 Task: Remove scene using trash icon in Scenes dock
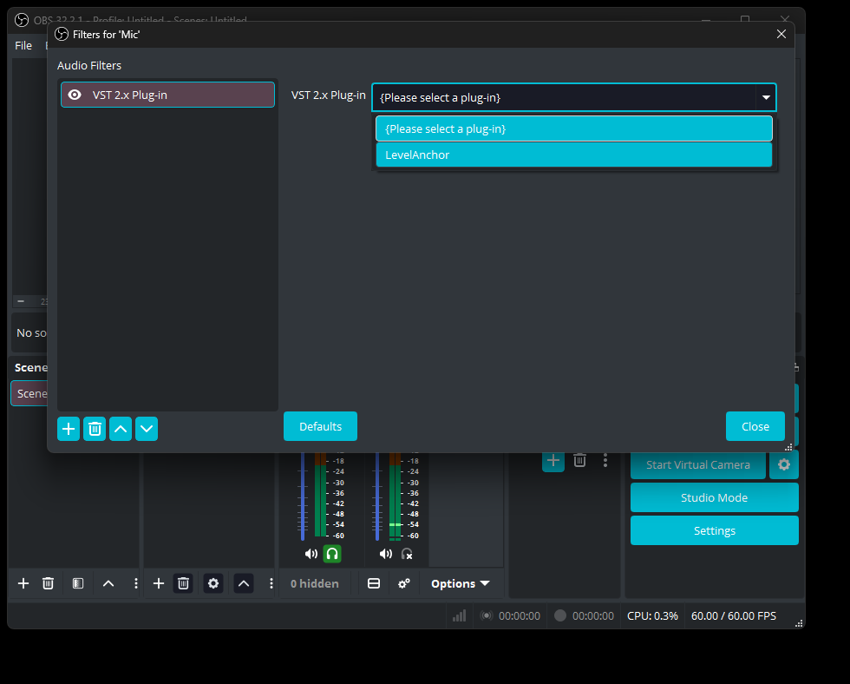(49, 583)
